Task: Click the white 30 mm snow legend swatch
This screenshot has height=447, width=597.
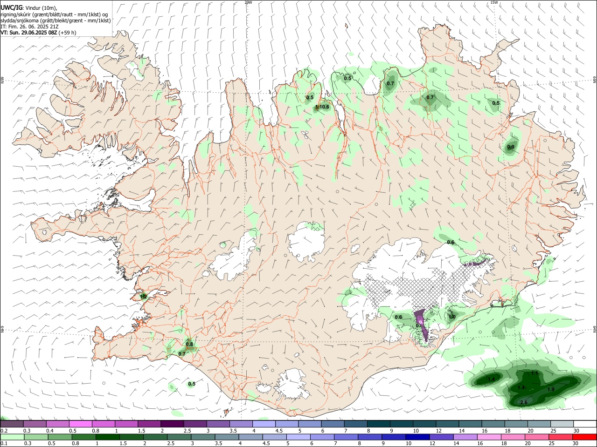Action: click(584, 424)
